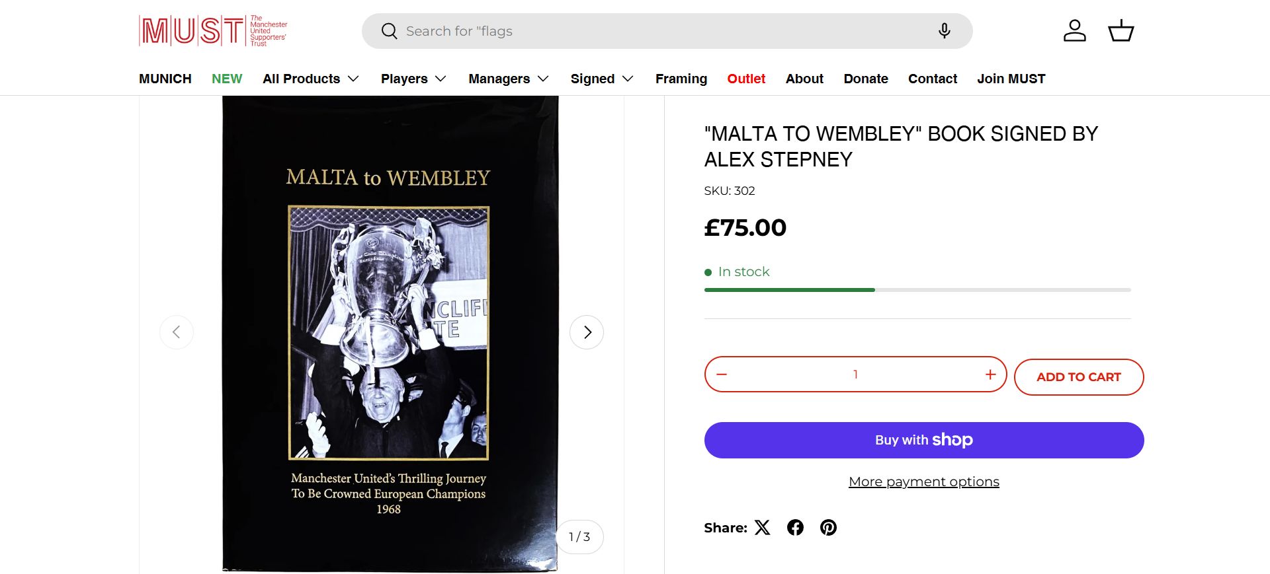Viewport: 1270px width, 574px height.
Task: Open More payment options link
Action: [923, 482]
